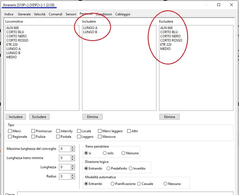Click the Escludere button

39,117
